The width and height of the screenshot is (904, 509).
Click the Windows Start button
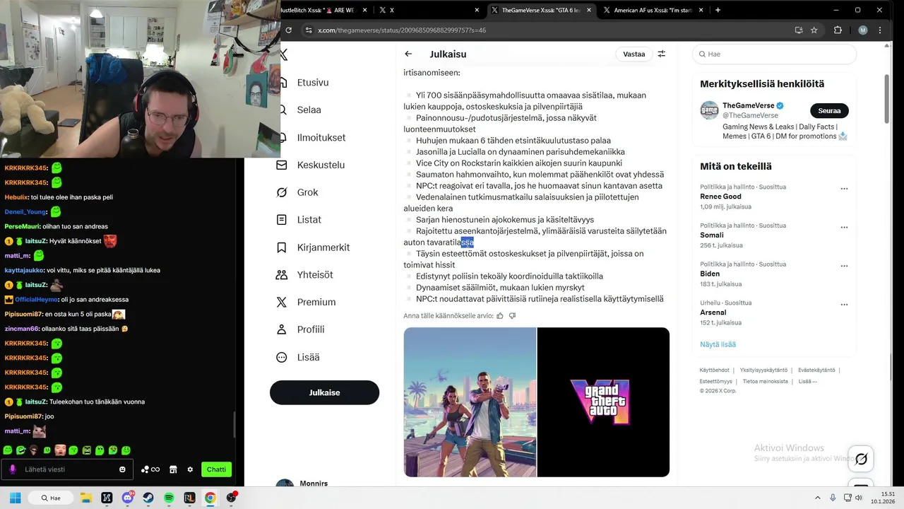tap(15, 498)
